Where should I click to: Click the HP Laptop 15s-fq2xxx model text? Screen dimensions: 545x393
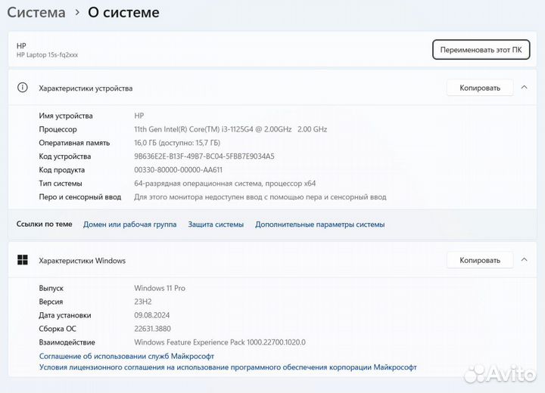47,55
